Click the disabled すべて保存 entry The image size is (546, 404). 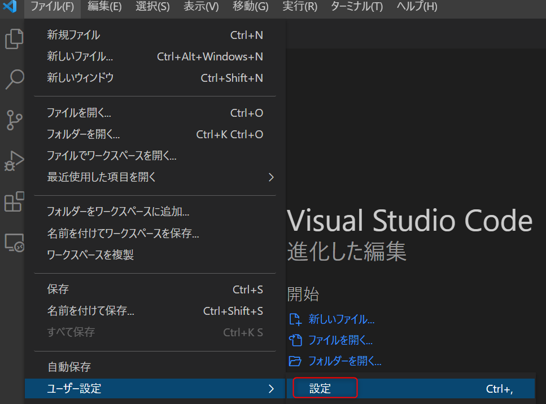click(155, 332)
